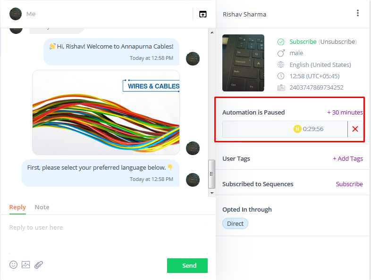Open the conversation in a new window icon
Image resolution: width=371 pixels, height=280 pixels.
pyautogui.click(x=203, y=14)
